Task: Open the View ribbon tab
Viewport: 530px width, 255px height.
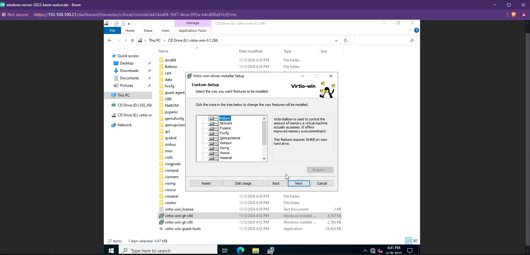Action: pos(165,31)
